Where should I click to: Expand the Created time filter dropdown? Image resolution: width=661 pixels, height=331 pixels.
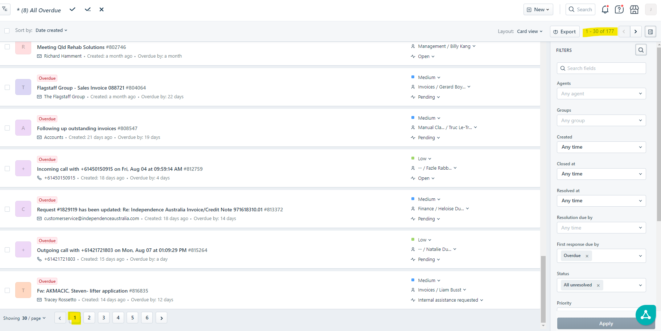coord(601,147)
